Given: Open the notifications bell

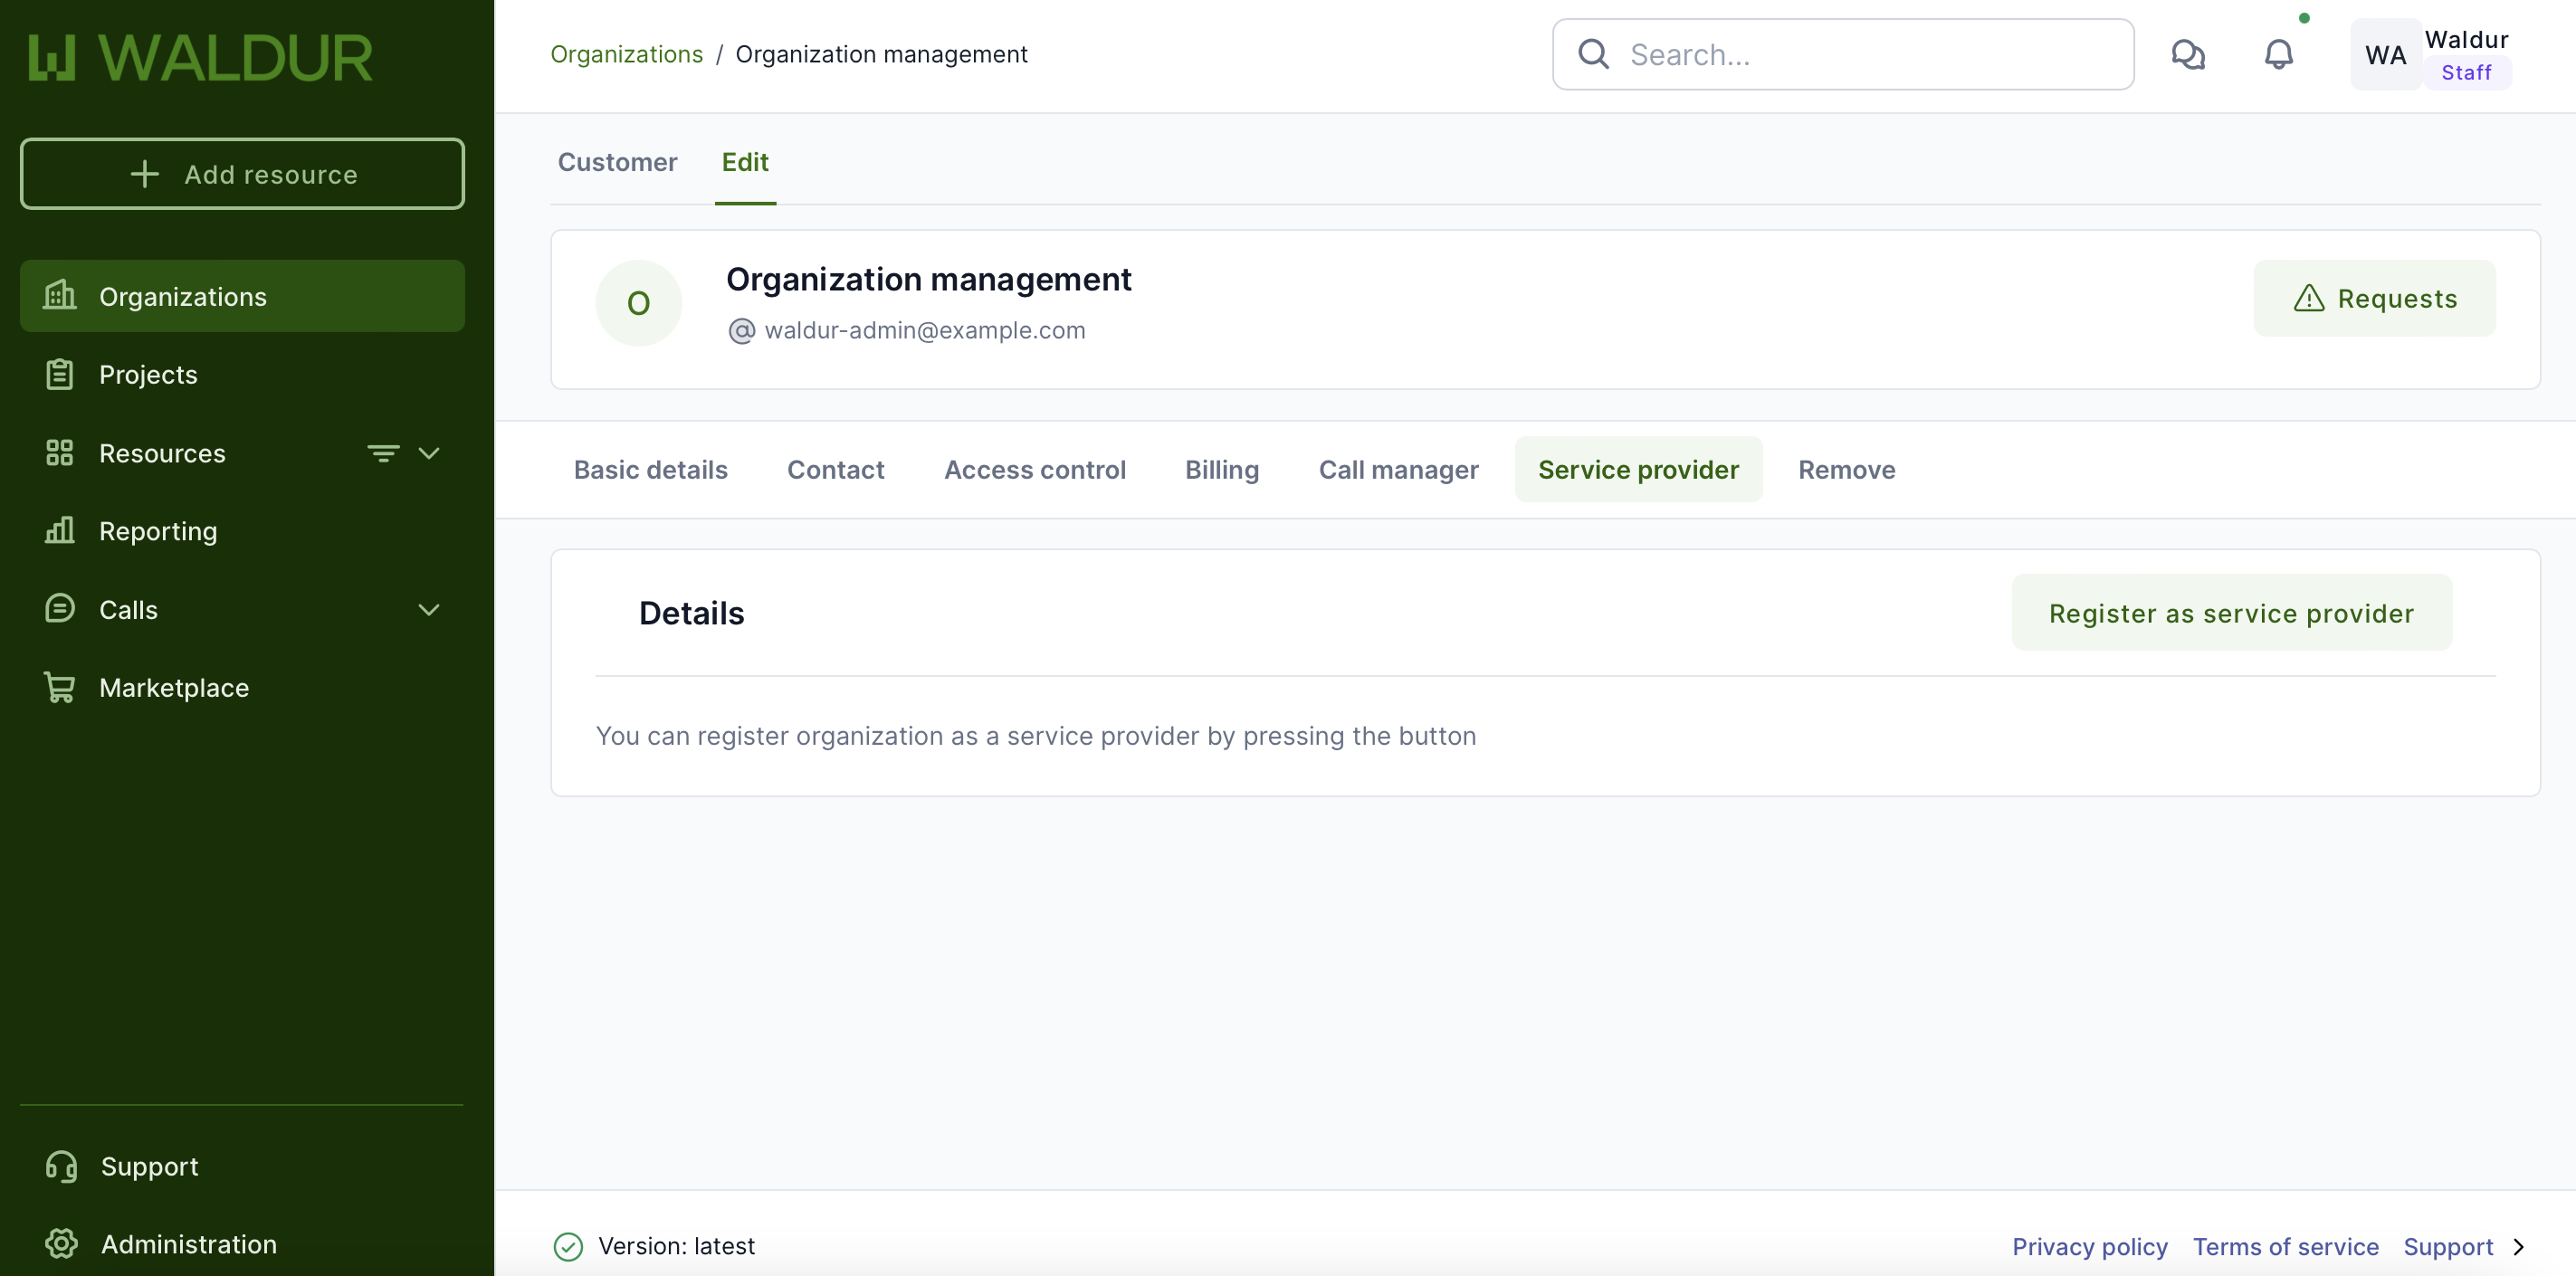Looking at the screenshot, I should point(2278,54).
